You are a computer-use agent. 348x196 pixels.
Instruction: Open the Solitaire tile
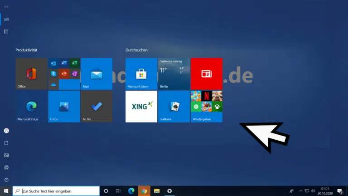pos(174,107)
